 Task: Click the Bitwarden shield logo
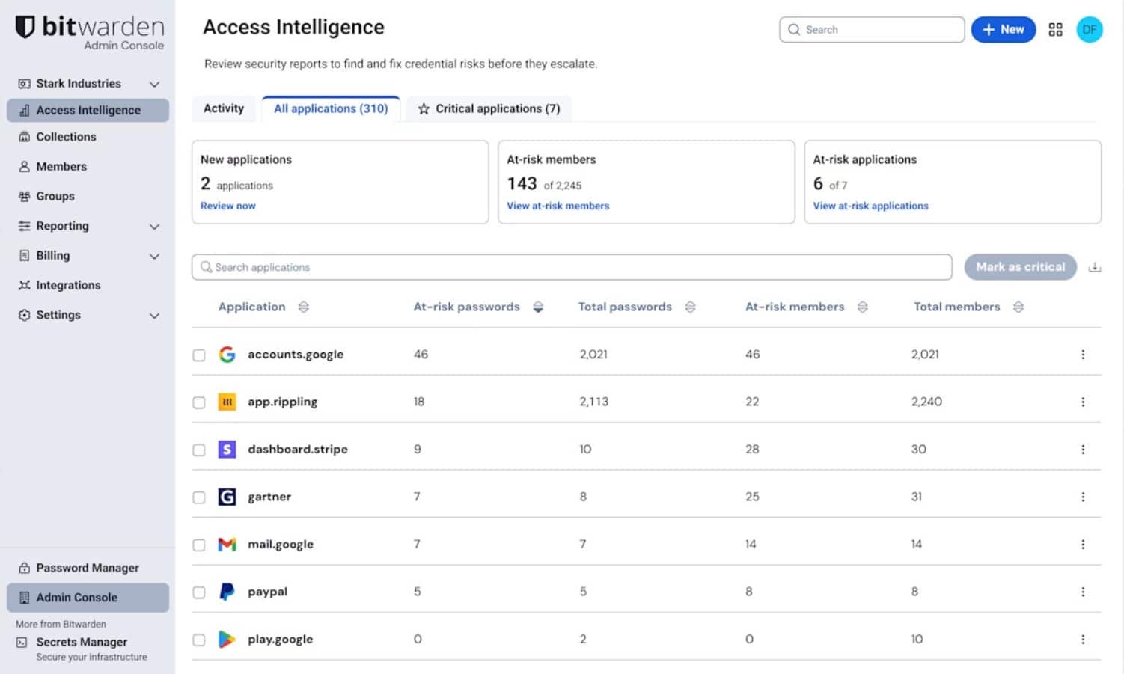pyautogui.click(x=25, y=27)
